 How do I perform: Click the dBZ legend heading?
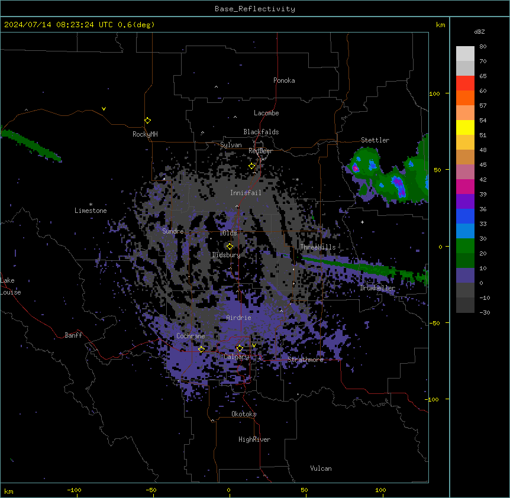[x=479, y=31]
